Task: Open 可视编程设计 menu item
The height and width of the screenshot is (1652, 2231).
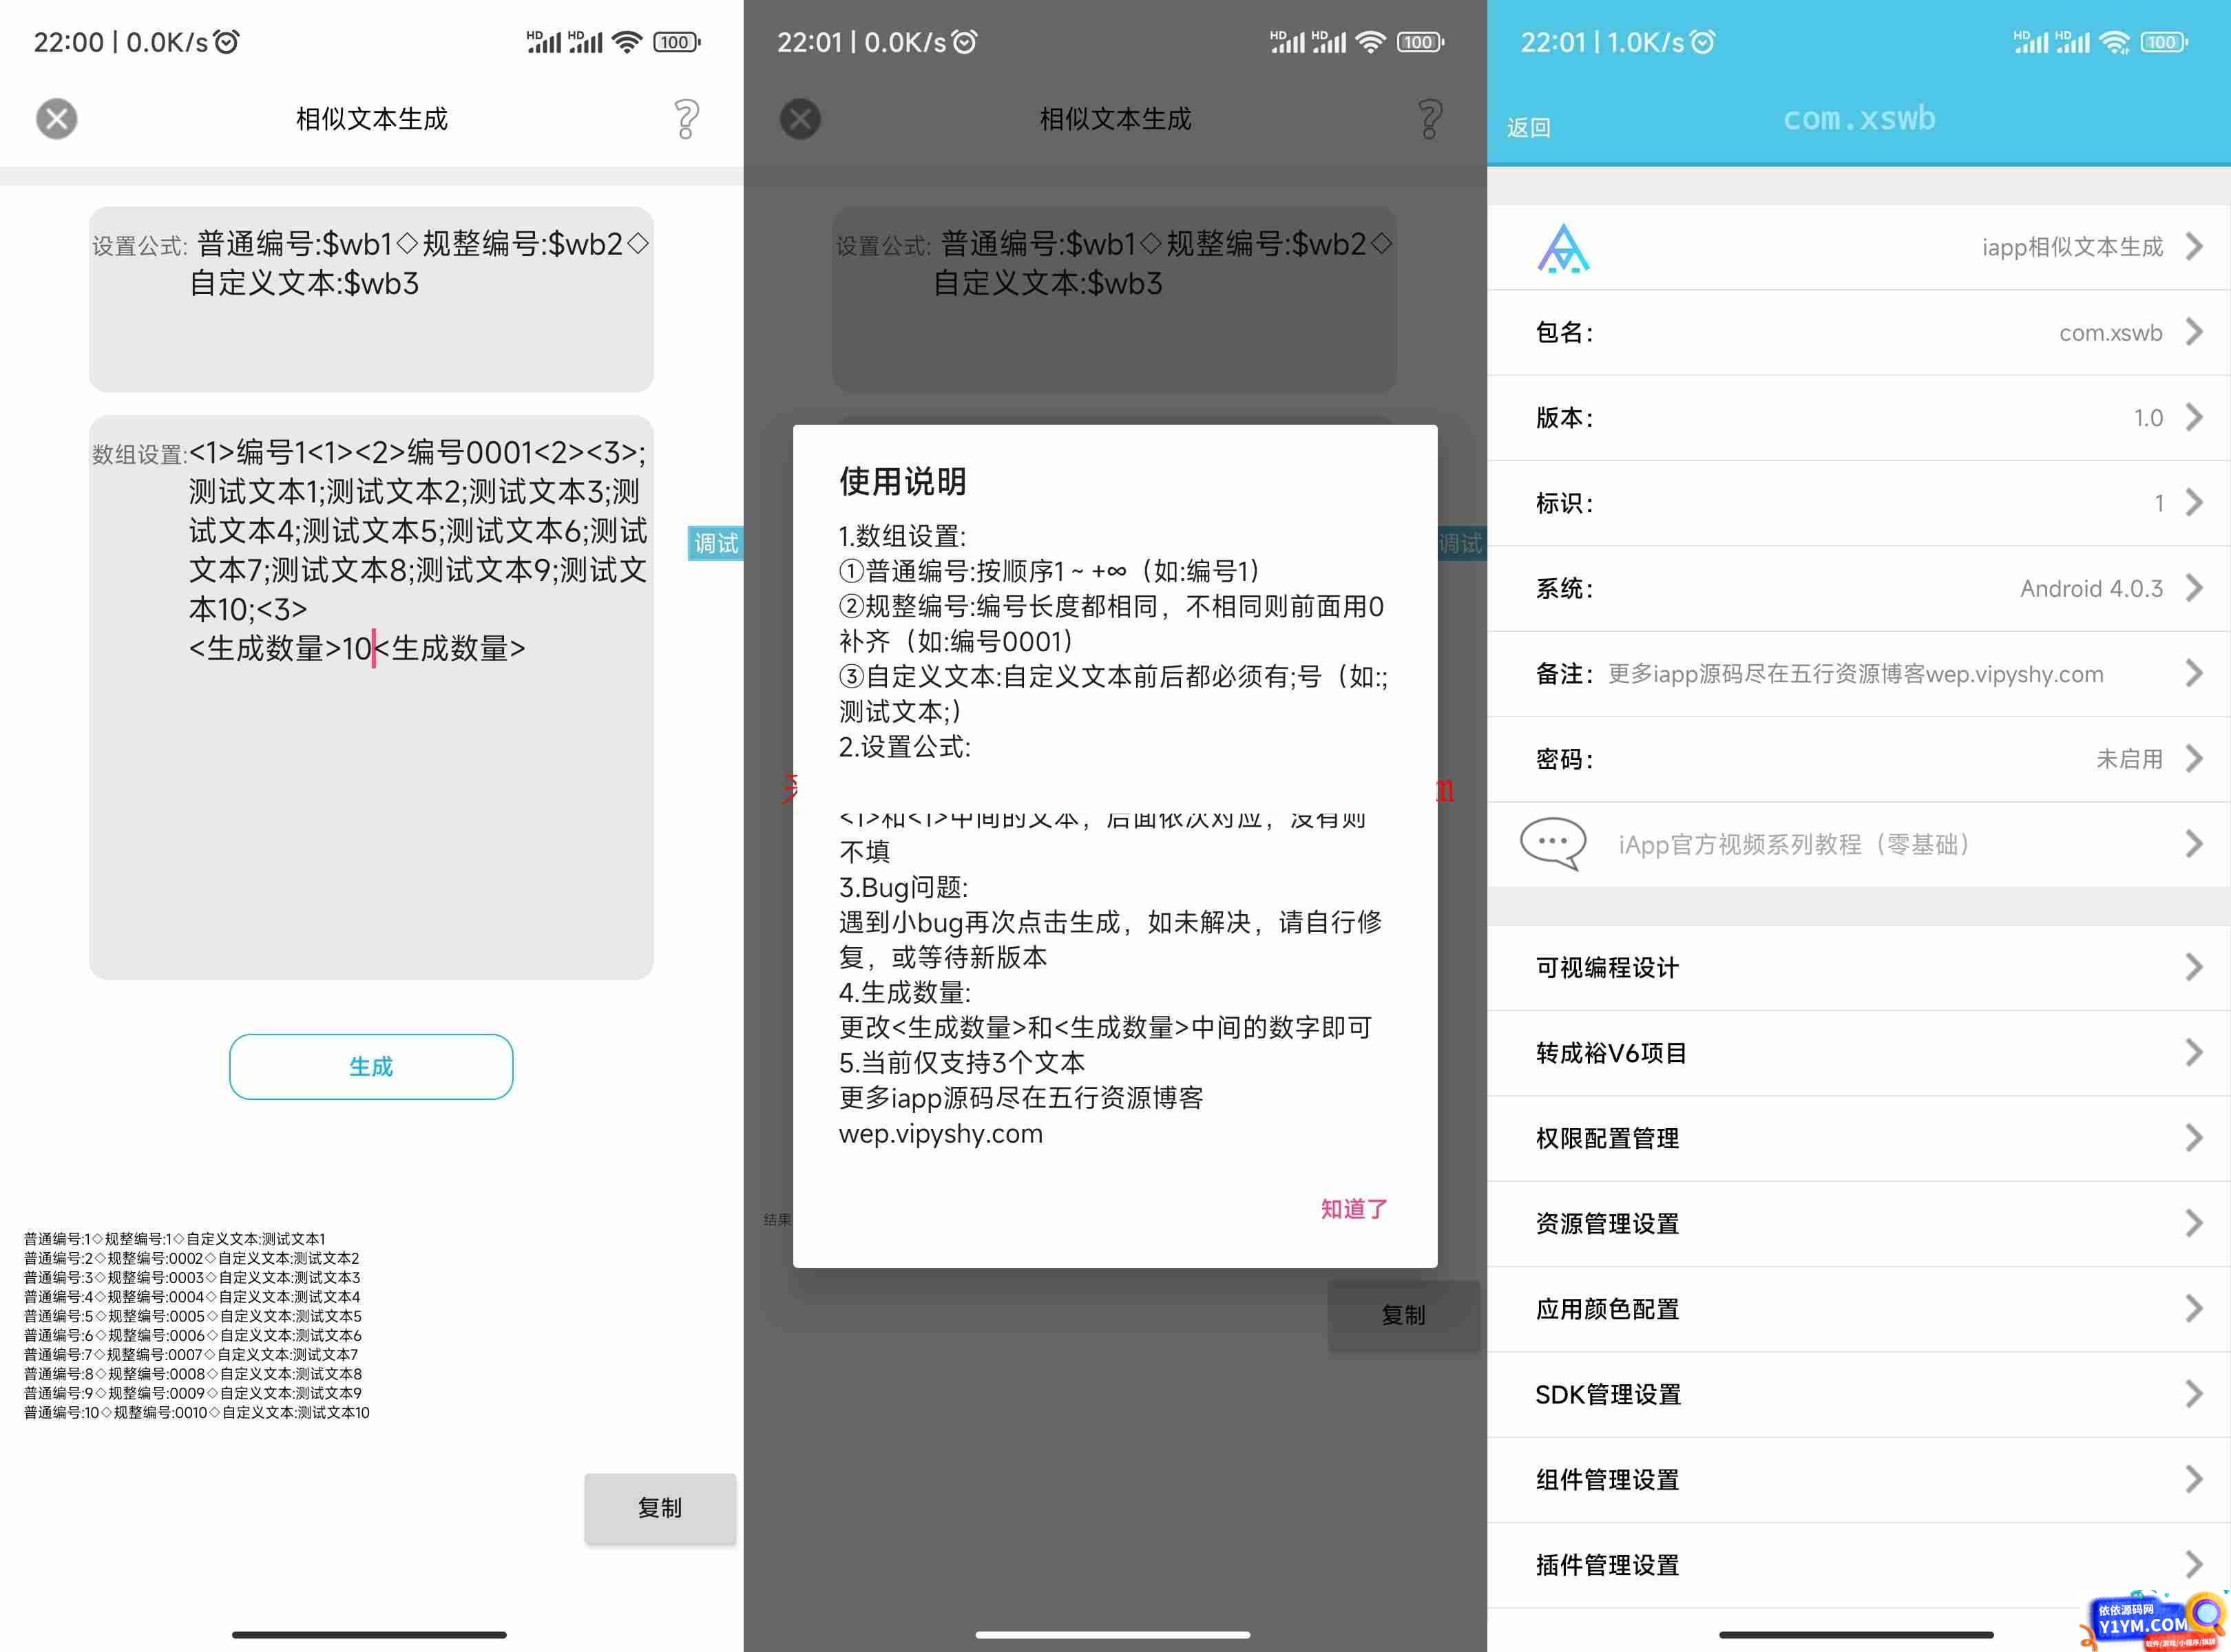Action: click(x=1859, y=968)
